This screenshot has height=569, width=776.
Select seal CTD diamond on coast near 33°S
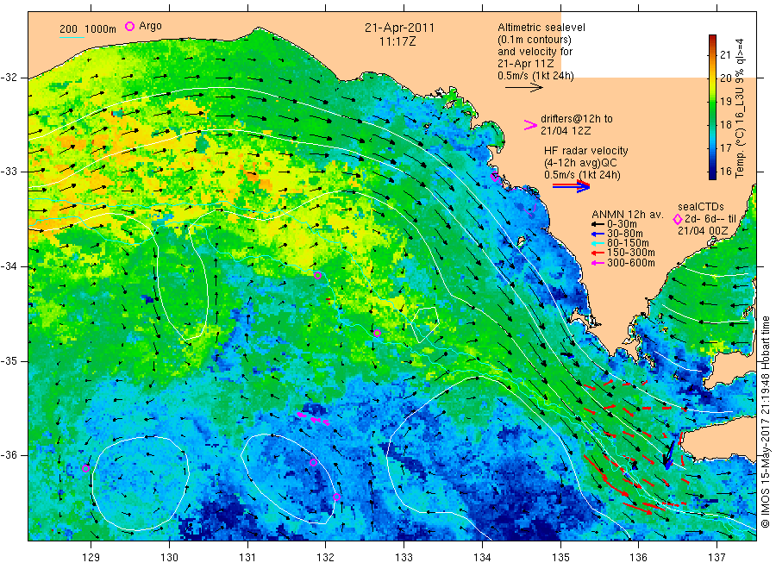[495, 177]
